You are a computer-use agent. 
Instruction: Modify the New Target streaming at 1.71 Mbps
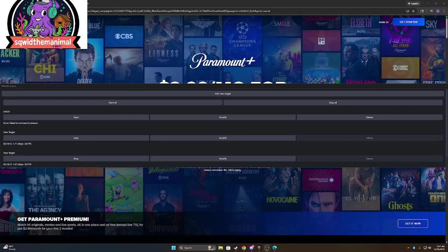(x=223, y=138)
